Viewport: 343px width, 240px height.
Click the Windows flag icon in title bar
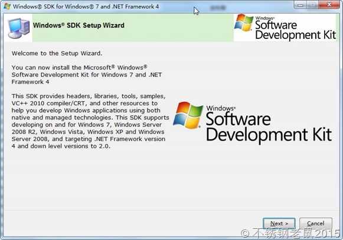tap(7, 6)
